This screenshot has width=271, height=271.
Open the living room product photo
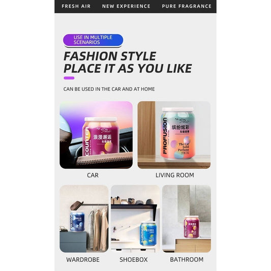coord(174,135)
